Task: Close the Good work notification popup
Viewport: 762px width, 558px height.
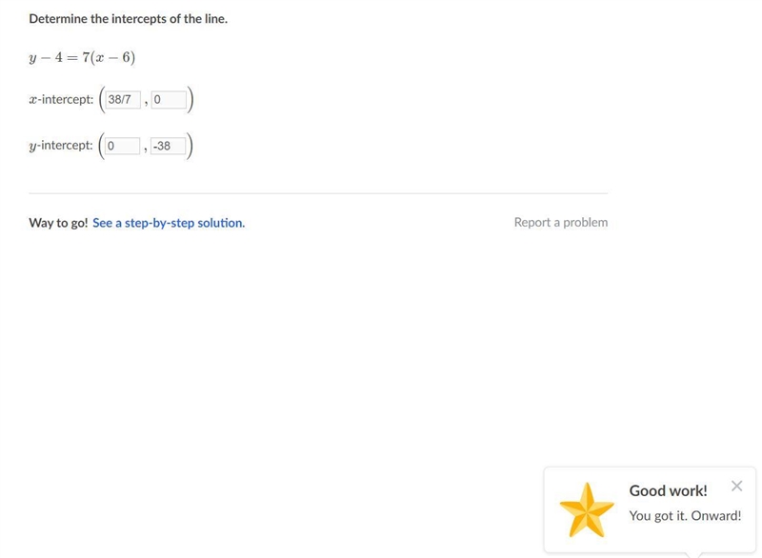Action: tap(736, 486)
